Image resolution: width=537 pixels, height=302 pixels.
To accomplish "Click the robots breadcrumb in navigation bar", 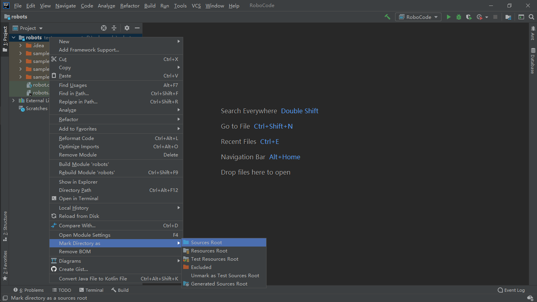I will click(x=16, y=17).
